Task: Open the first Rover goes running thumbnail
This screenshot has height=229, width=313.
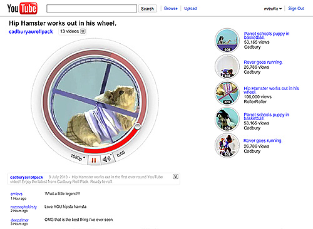Action: pyautogui.click(x=227, y=67)
